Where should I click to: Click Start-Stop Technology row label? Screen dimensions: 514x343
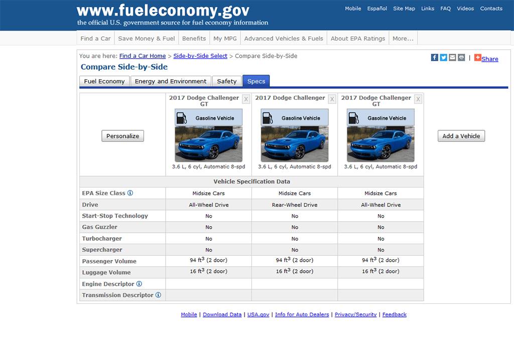tap(115, 216)
